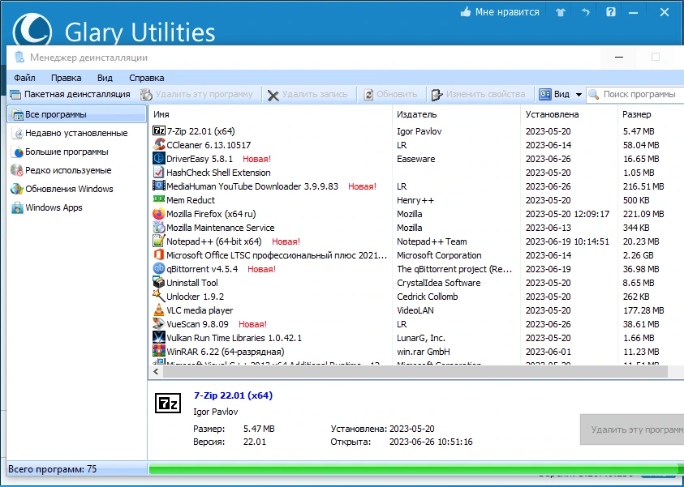The image size is (684, 487).
Task: Click the Mozilla Maintenance Service icon
Action: click(159, 228)
